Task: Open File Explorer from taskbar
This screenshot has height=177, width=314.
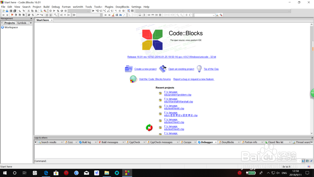Action: [x=107, y=173]
